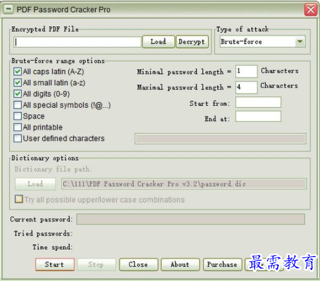Click the Purchase button
Image resolution: width=321 pixels, height=281 pixels.
[x=223, y=264]
